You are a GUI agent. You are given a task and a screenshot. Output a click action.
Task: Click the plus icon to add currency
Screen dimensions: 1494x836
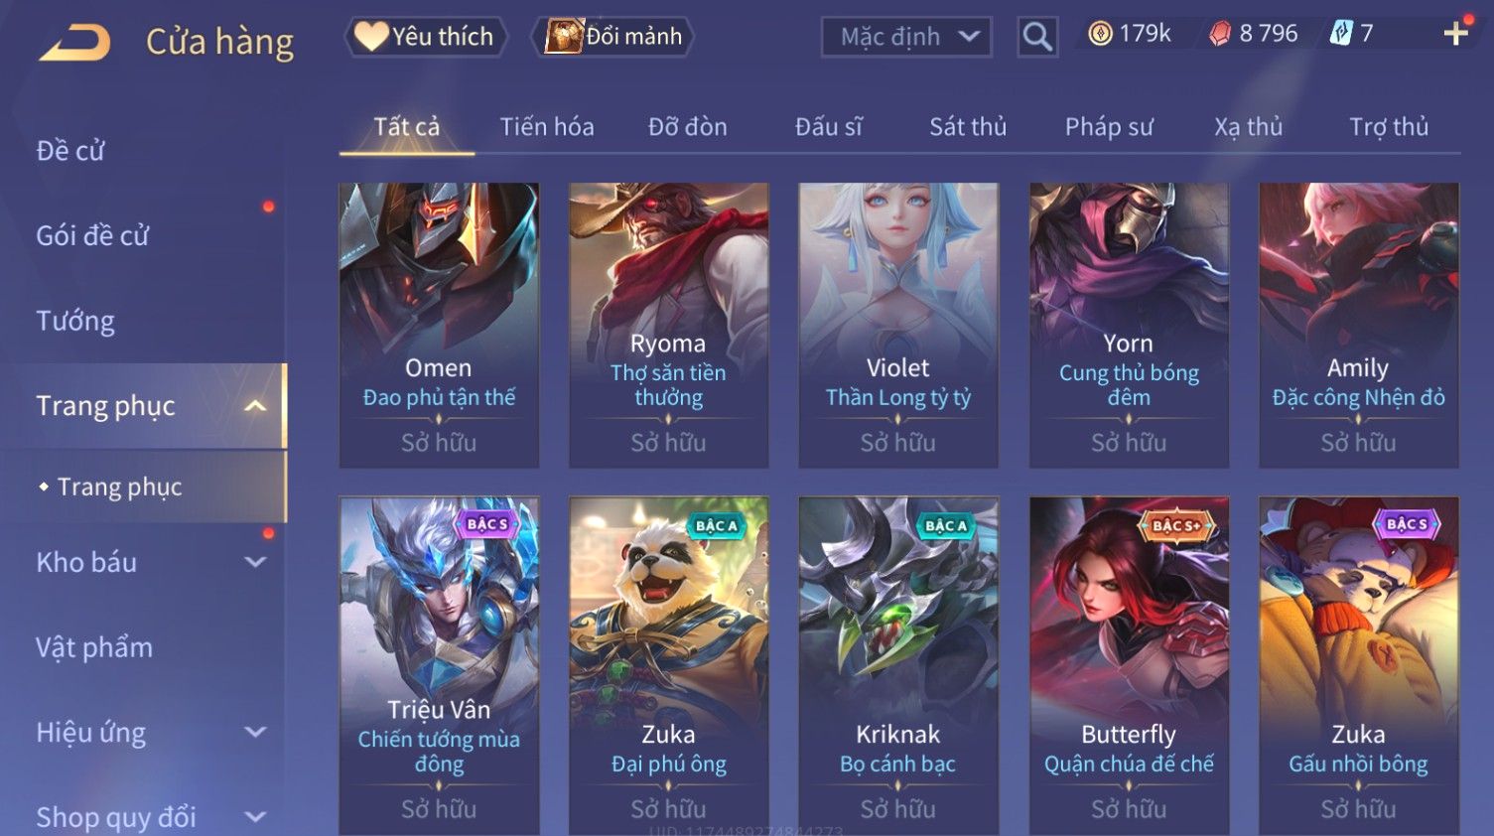tap(1455, 34)
